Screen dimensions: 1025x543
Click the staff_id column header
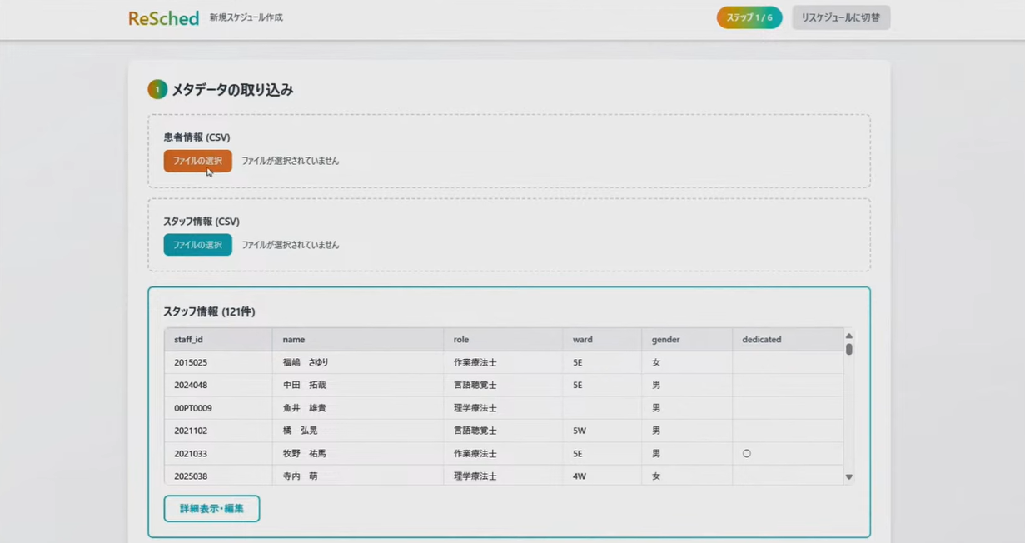click(189, 340)
